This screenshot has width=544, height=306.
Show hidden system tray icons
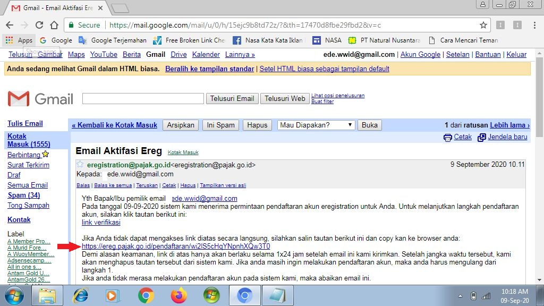click(460, 296)
